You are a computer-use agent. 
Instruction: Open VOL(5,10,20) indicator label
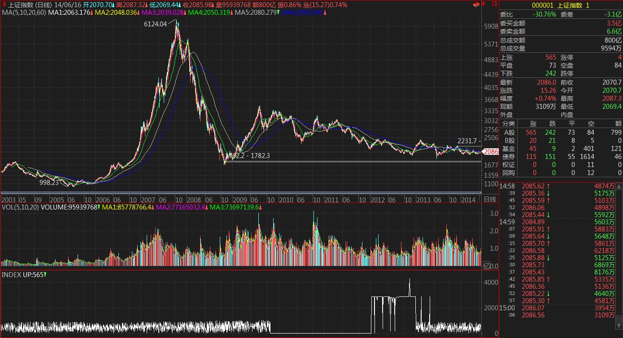(20, 207)
